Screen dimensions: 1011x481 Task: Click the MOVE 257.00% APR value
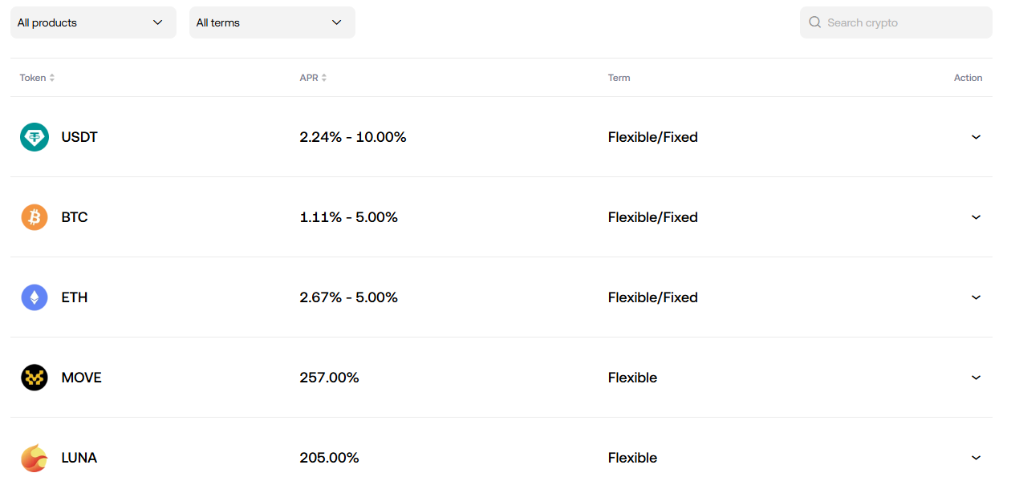[329, 378]
